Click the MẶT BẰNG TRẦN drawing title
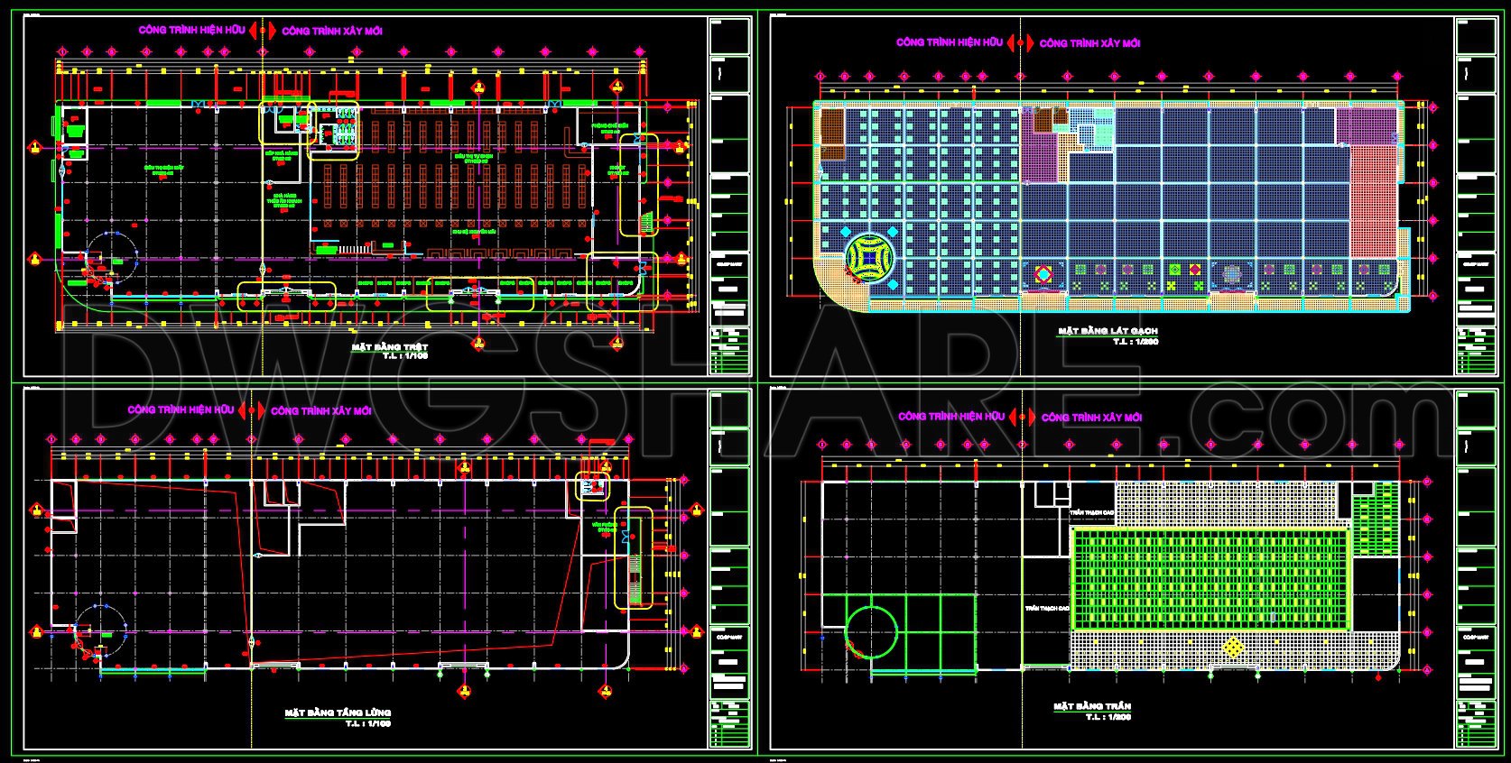This screenshot has width=1511, height=763. click(1092, 707)
